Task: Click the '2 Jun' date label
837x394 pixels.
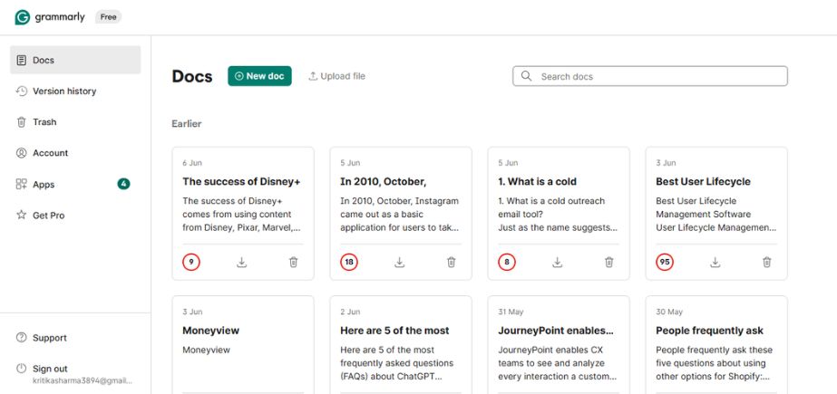Action: click(x=350, y=312)
